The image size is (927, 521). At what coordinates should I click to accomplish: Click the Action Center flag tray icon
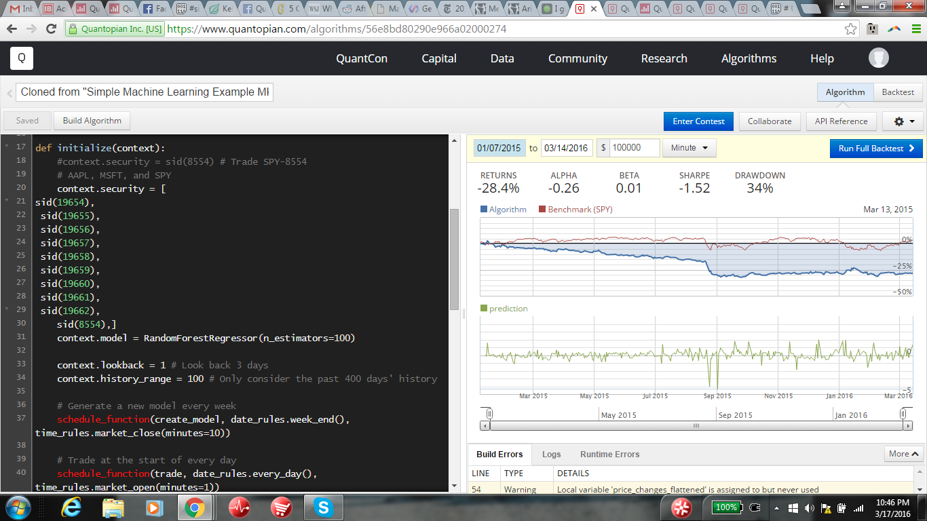tap(826, 507)
